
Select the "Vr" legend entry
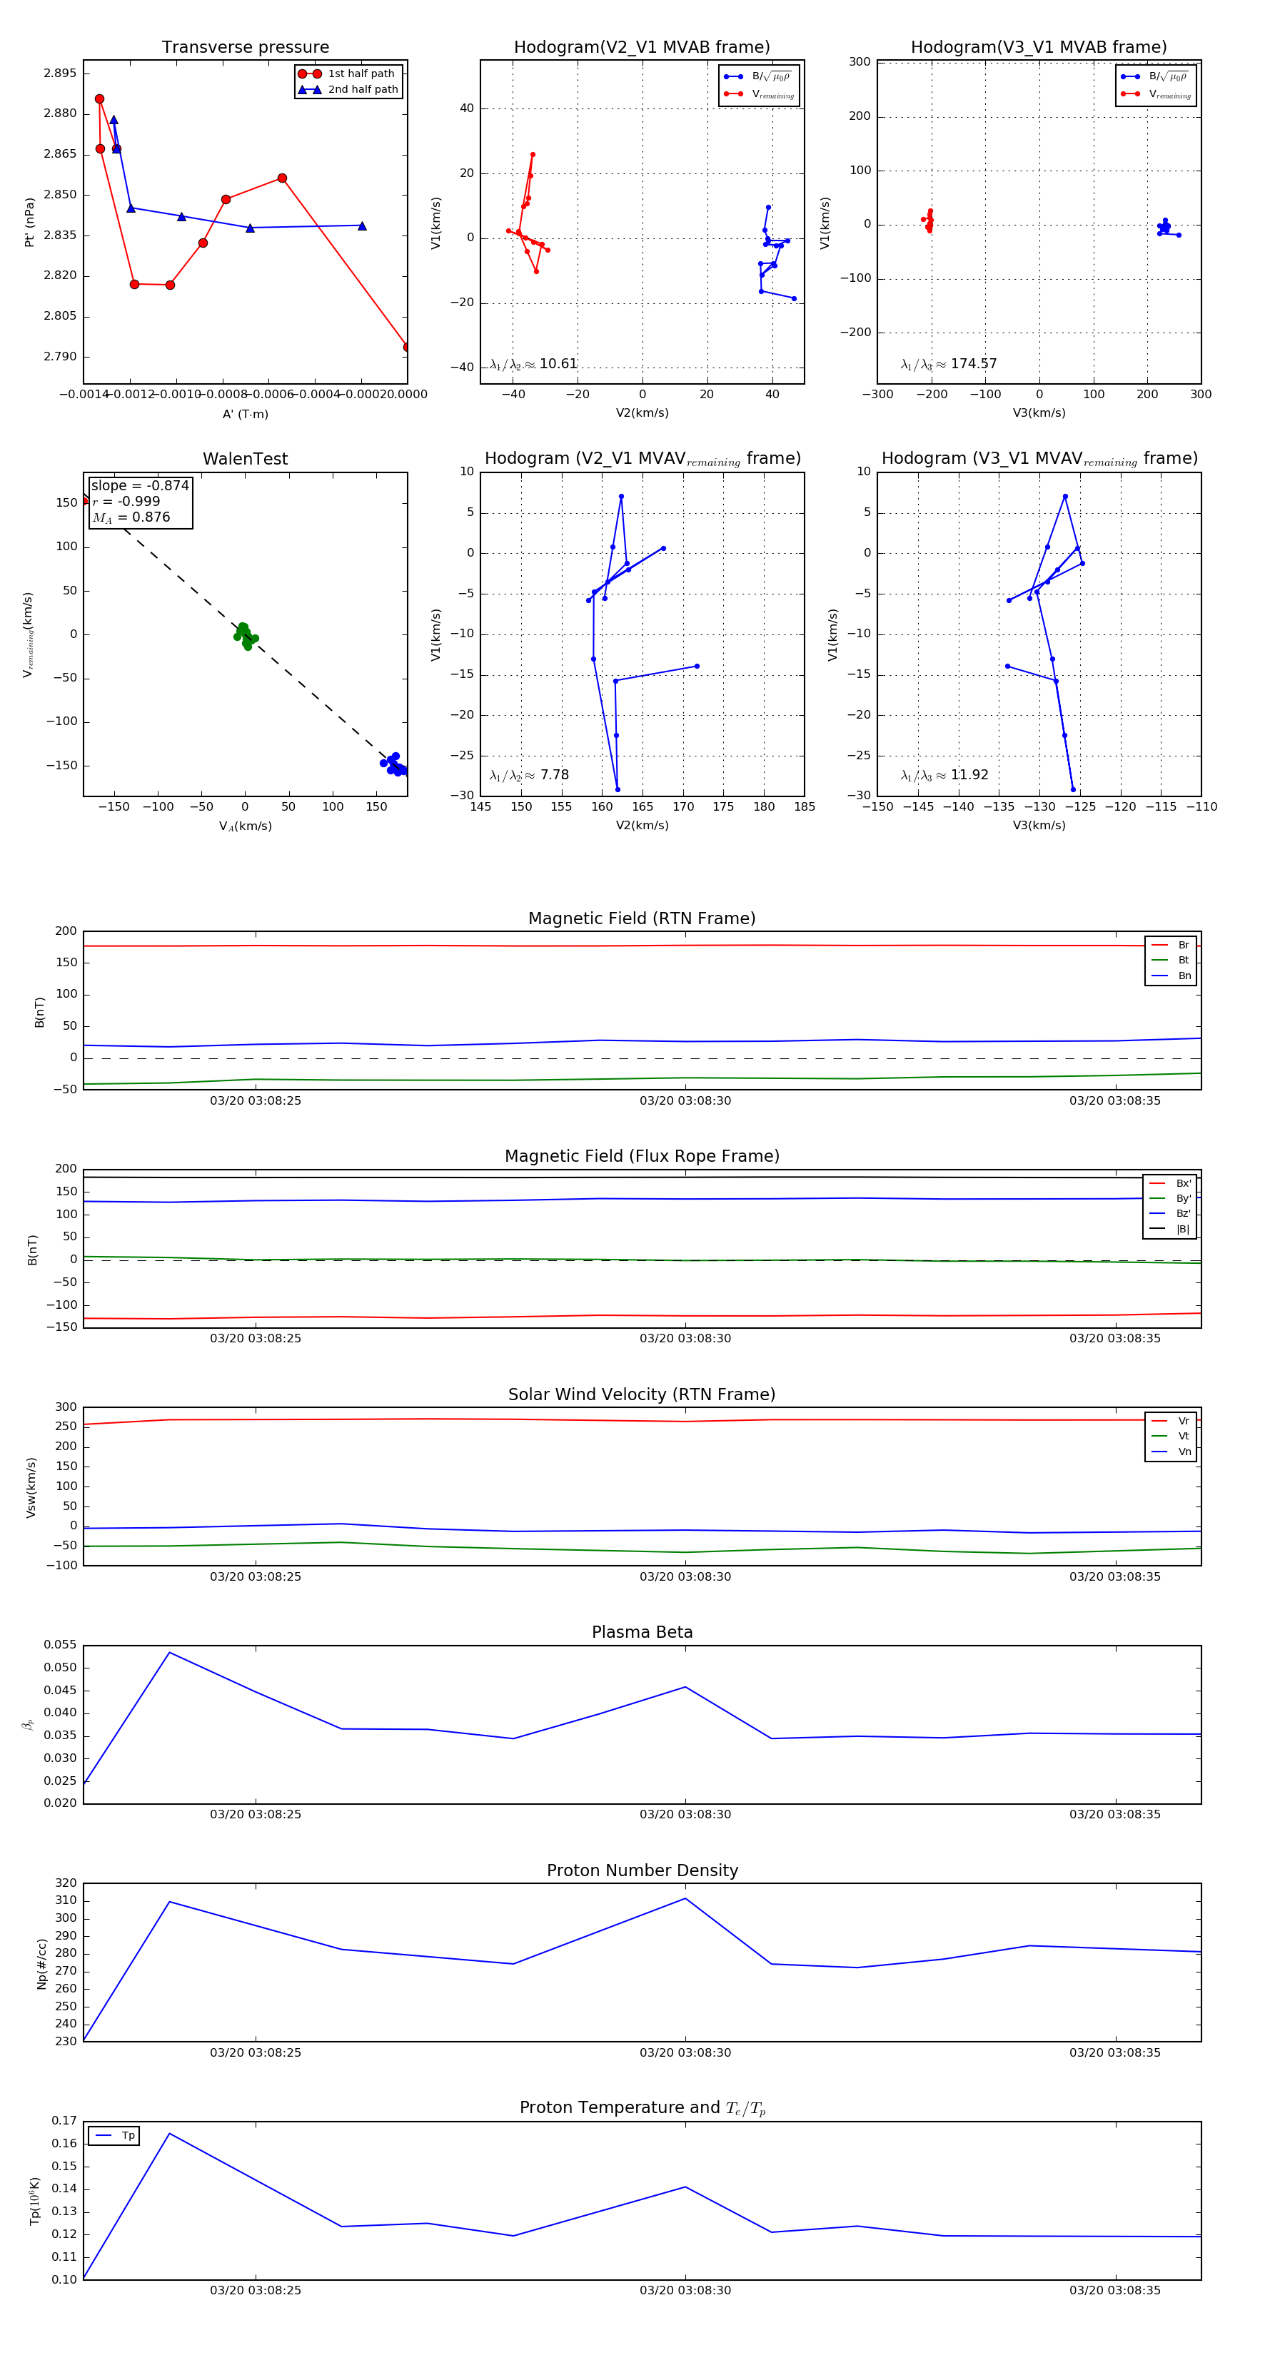(1171, 1422)
